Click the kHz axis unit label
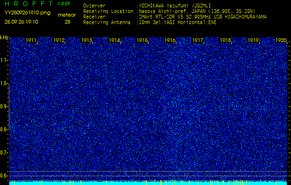 [x=4, y=37]
